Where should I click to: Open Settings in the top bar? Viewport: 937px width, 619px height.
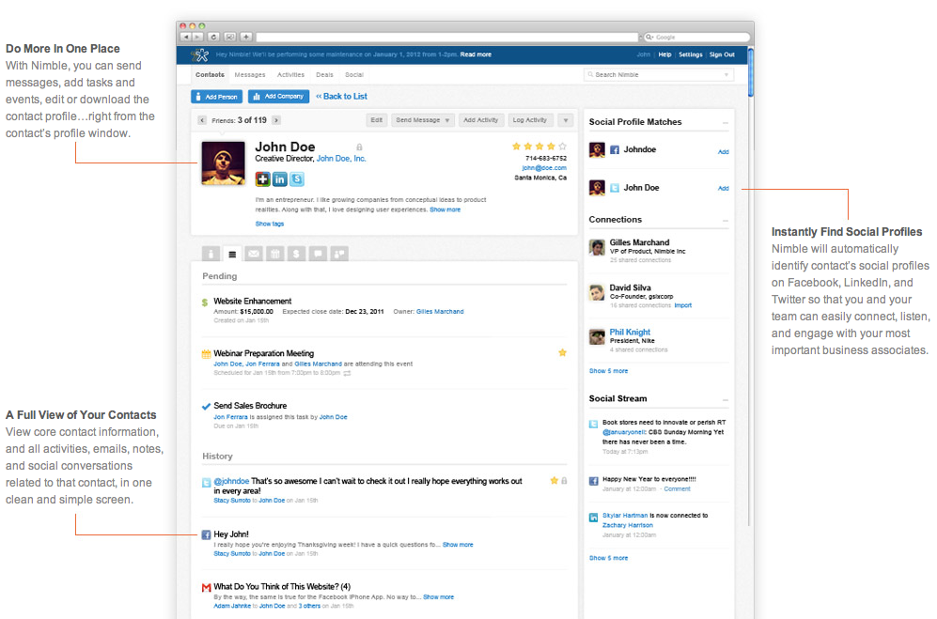pyautogui.click(x=690, y=54)
